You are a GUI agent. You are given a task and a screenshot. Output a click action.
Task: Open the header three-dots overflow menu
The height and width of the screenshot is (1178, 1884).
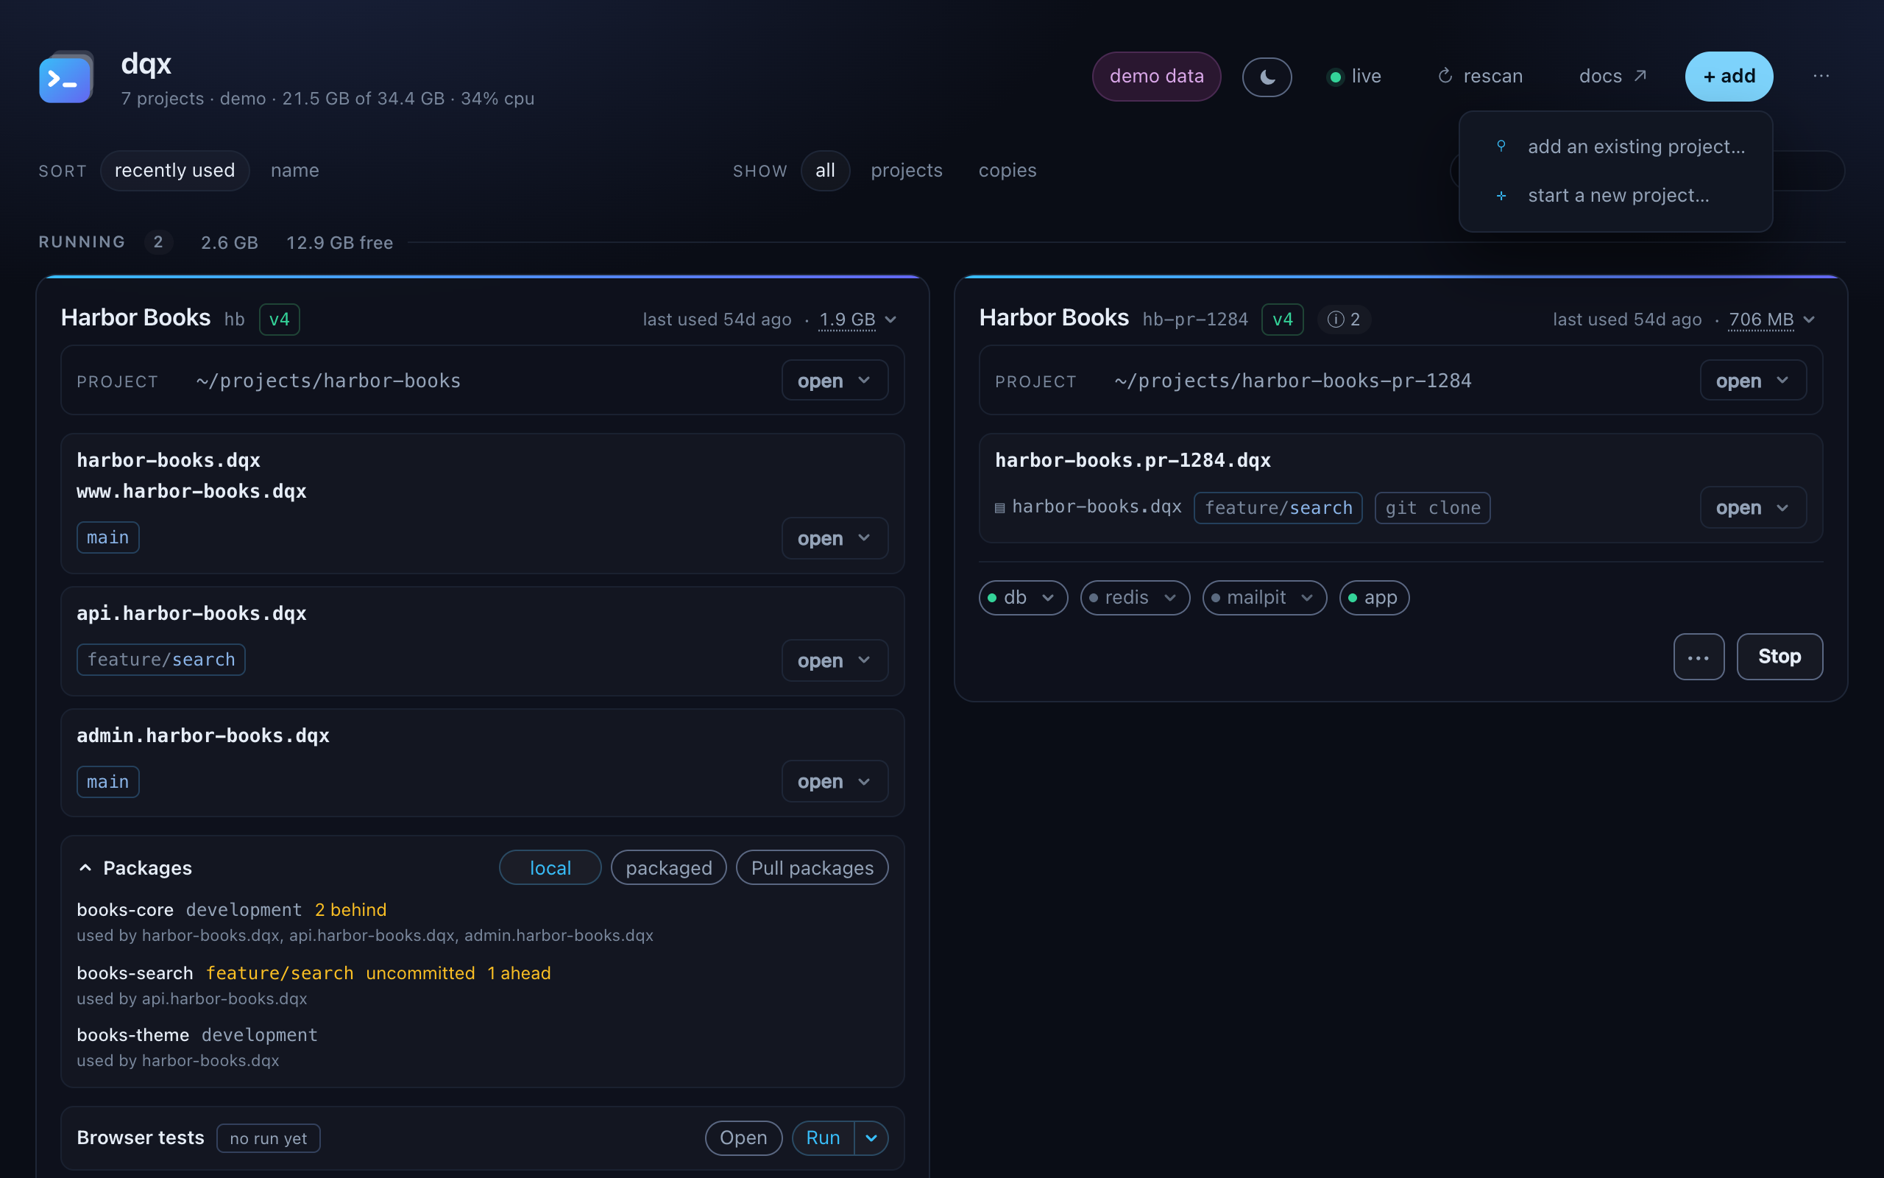[1821, 76]
